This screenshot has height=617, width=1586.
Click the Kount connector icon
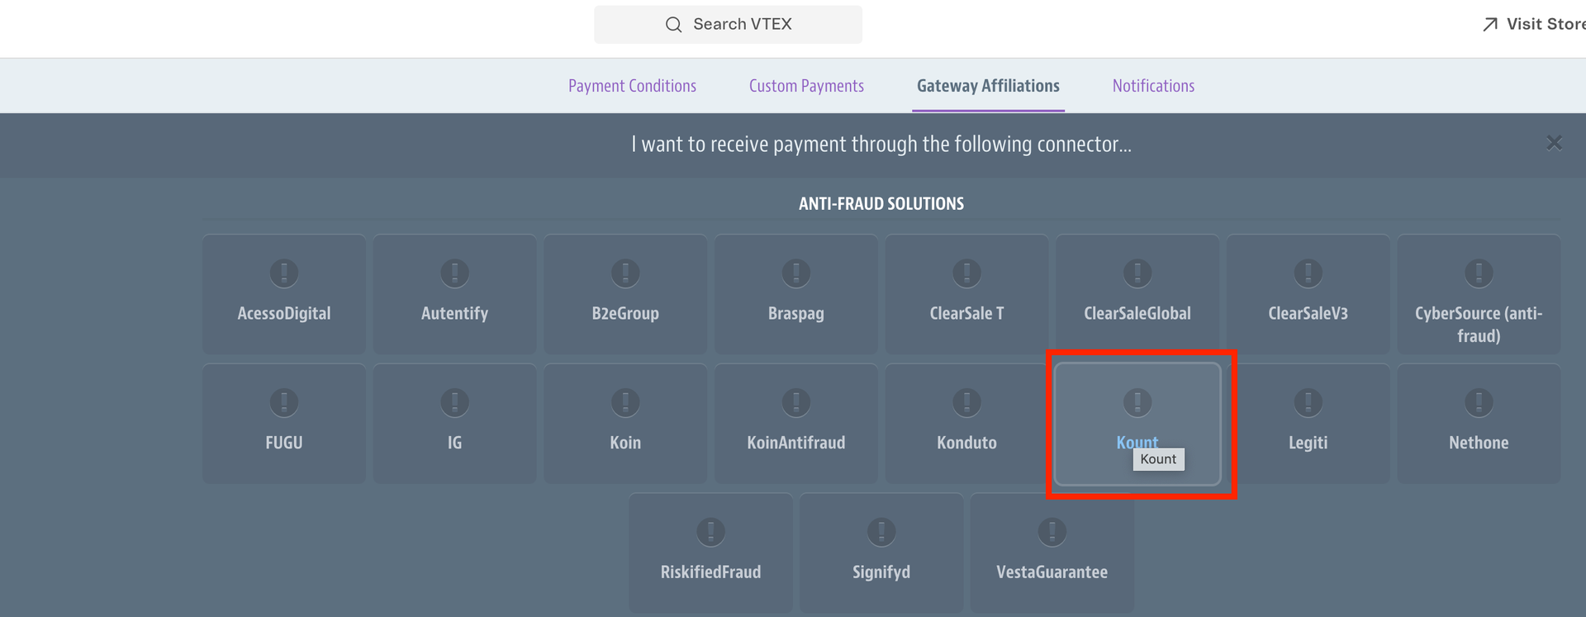click(x=1137, y=402)
